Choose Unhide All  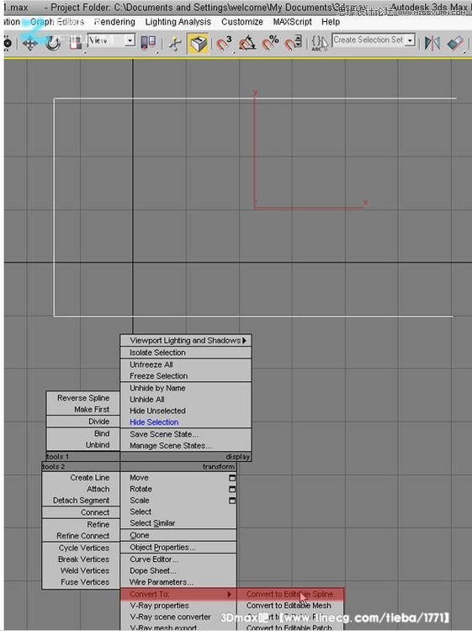(186, 399)
